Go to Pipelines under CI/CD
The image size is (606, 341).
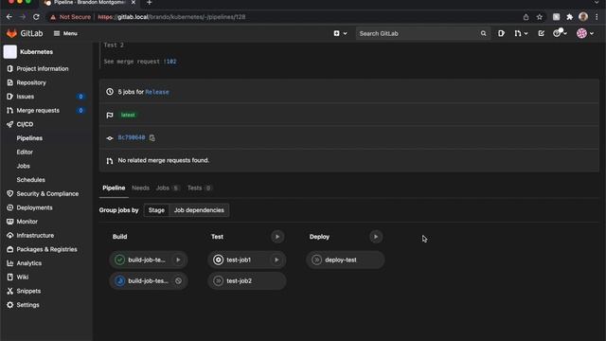pos(29,138)
